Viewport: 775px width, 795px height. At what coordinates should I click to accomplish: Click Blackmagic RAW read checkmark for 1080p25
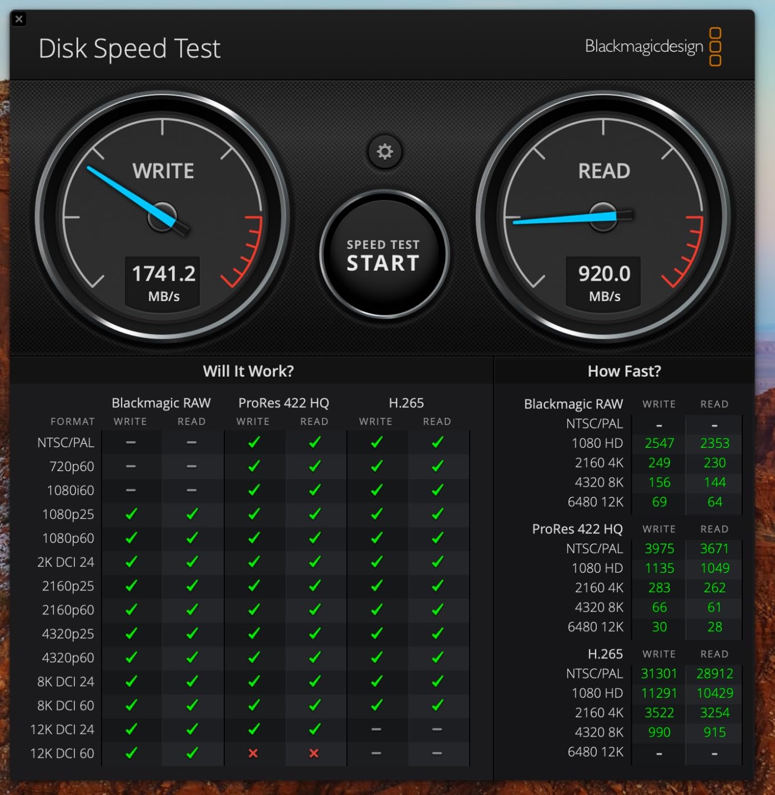pos(192,514)
